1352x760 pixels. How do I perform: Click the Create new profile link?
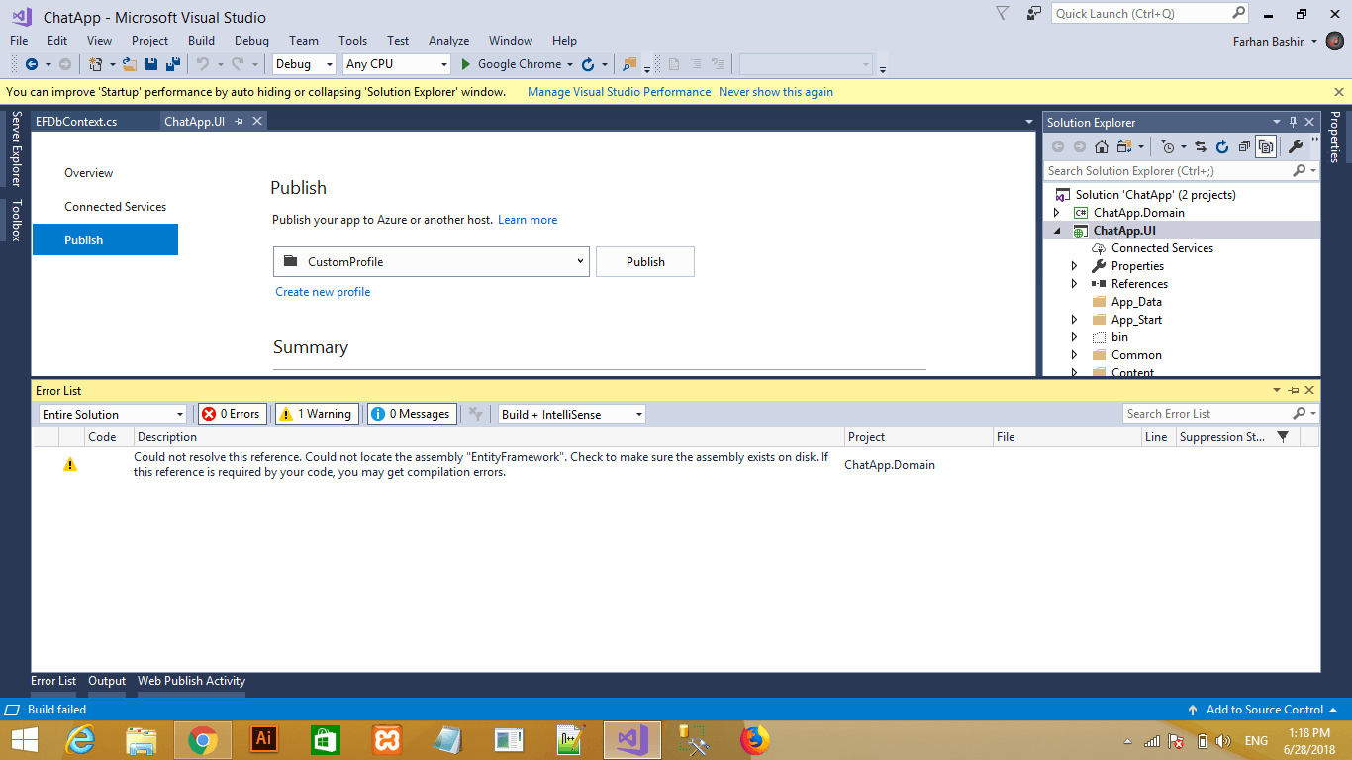[x=323, y=292]
